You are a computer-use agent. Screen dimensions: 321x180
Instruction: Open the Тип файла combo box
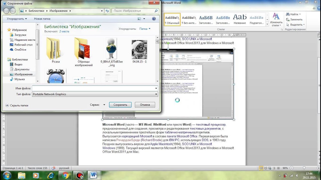click(x=95, y=94)
